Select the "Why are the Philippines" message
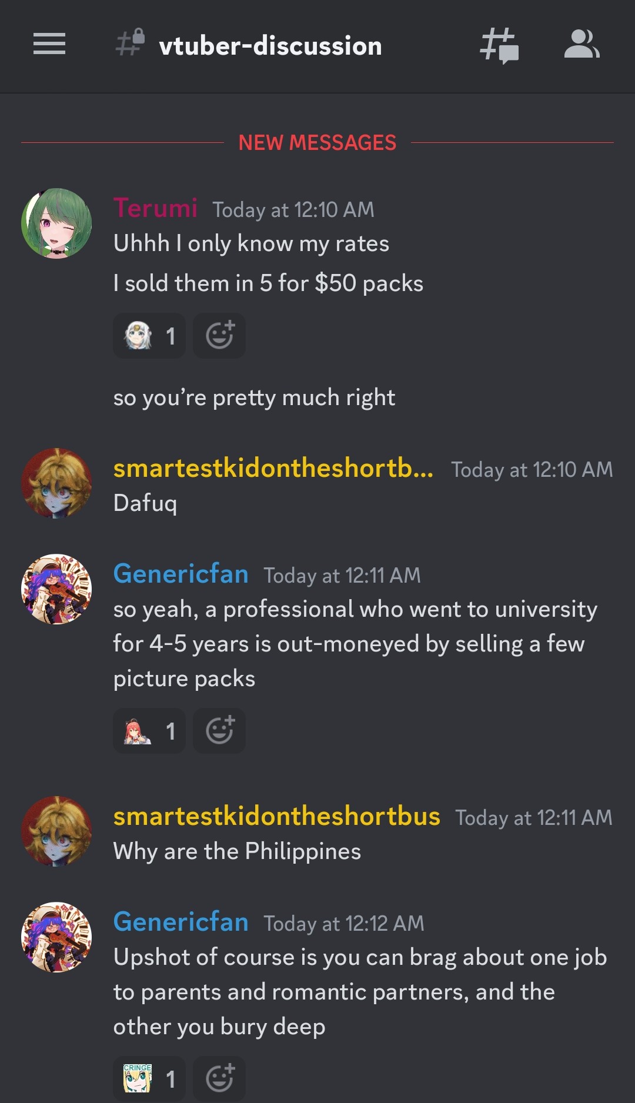635x1103 pixels. pyautogui.click(x=238, y=851)
